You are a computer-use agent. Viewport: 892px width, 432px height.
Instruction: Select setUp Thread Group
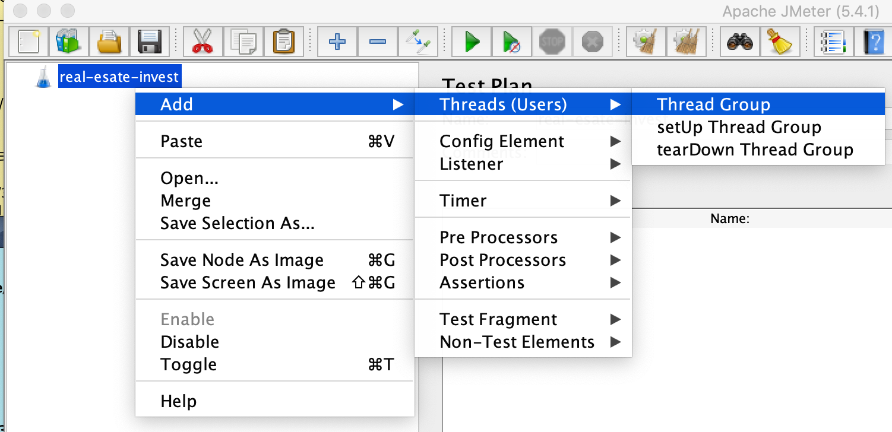coord(758,127)
